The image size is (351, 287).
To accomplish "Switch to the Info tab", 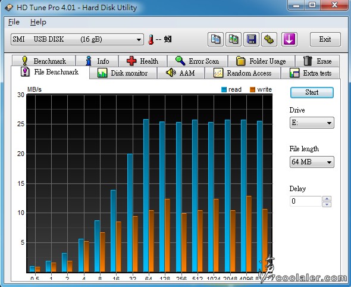I will coord(97,61).
